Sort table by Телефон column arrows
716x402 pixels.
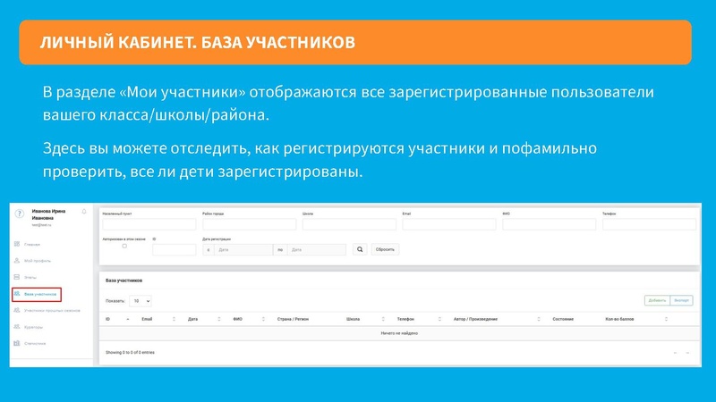[439, 319]
